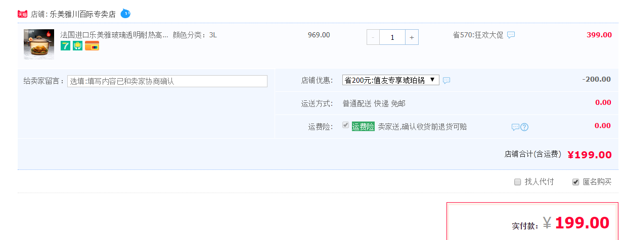Click the item subtotal 399.00
Viewport: 626px width, 240px height.
pos(599,35)
